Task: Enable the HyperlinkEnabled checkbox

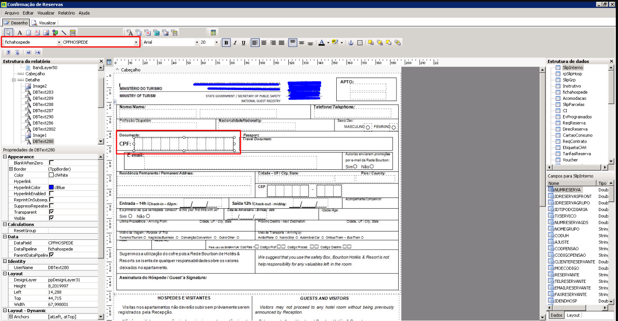Action: [x=51, y=193]
